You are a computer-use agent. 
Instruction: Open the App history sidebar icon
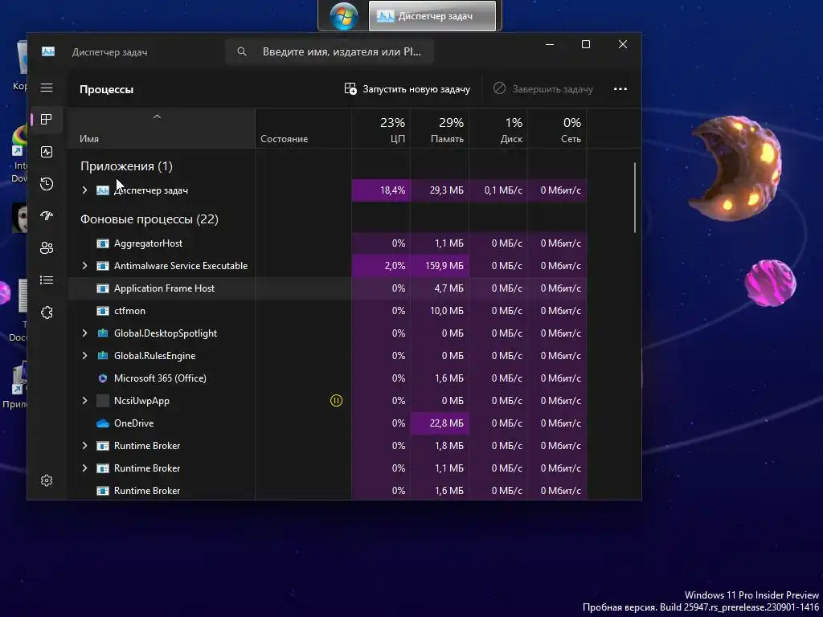pos(47,184)
